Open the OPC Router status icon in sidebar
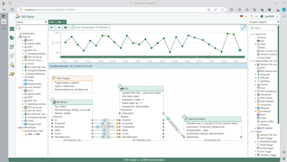This screenshot has width=287, height=162. 12,74
